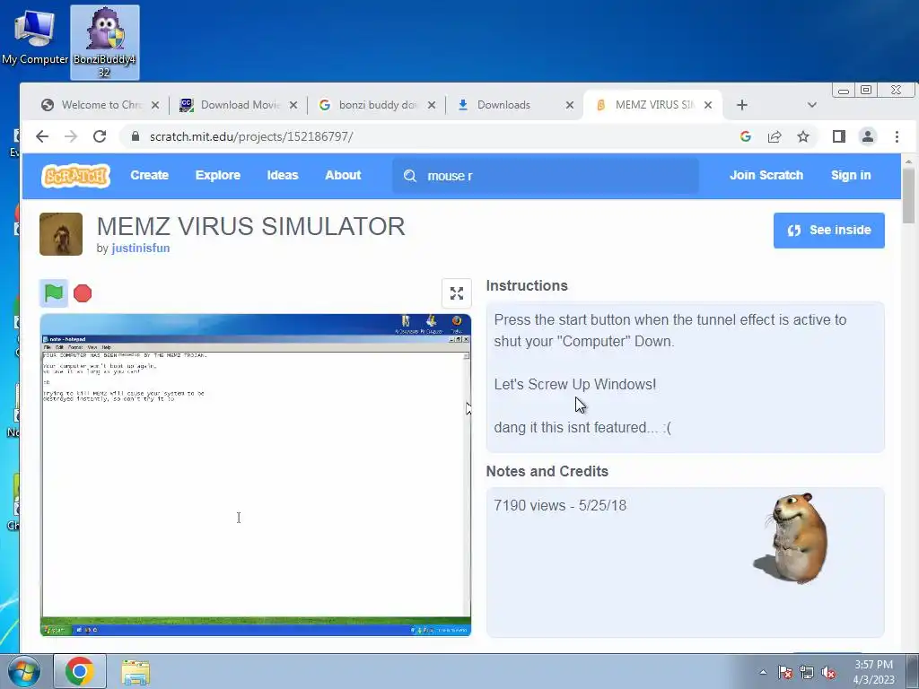Close the Downloads tab
Viewport: 919px width, 689px height.
point(570,105)
